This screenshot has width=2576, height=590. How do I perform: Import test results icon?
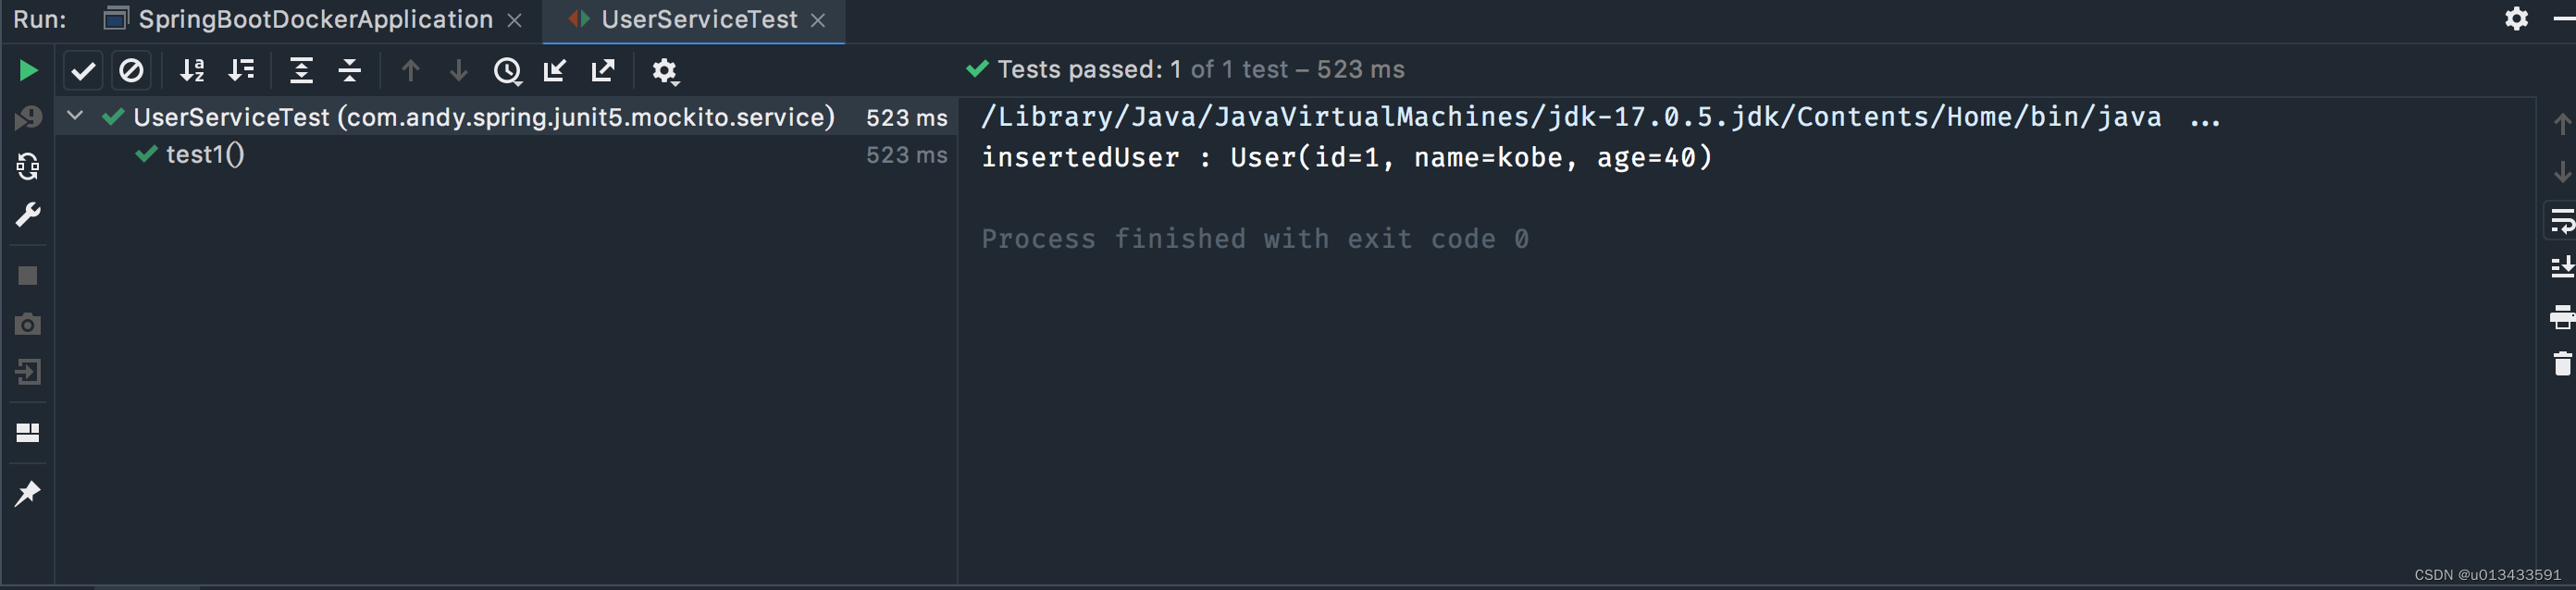(x=555, y=70)
